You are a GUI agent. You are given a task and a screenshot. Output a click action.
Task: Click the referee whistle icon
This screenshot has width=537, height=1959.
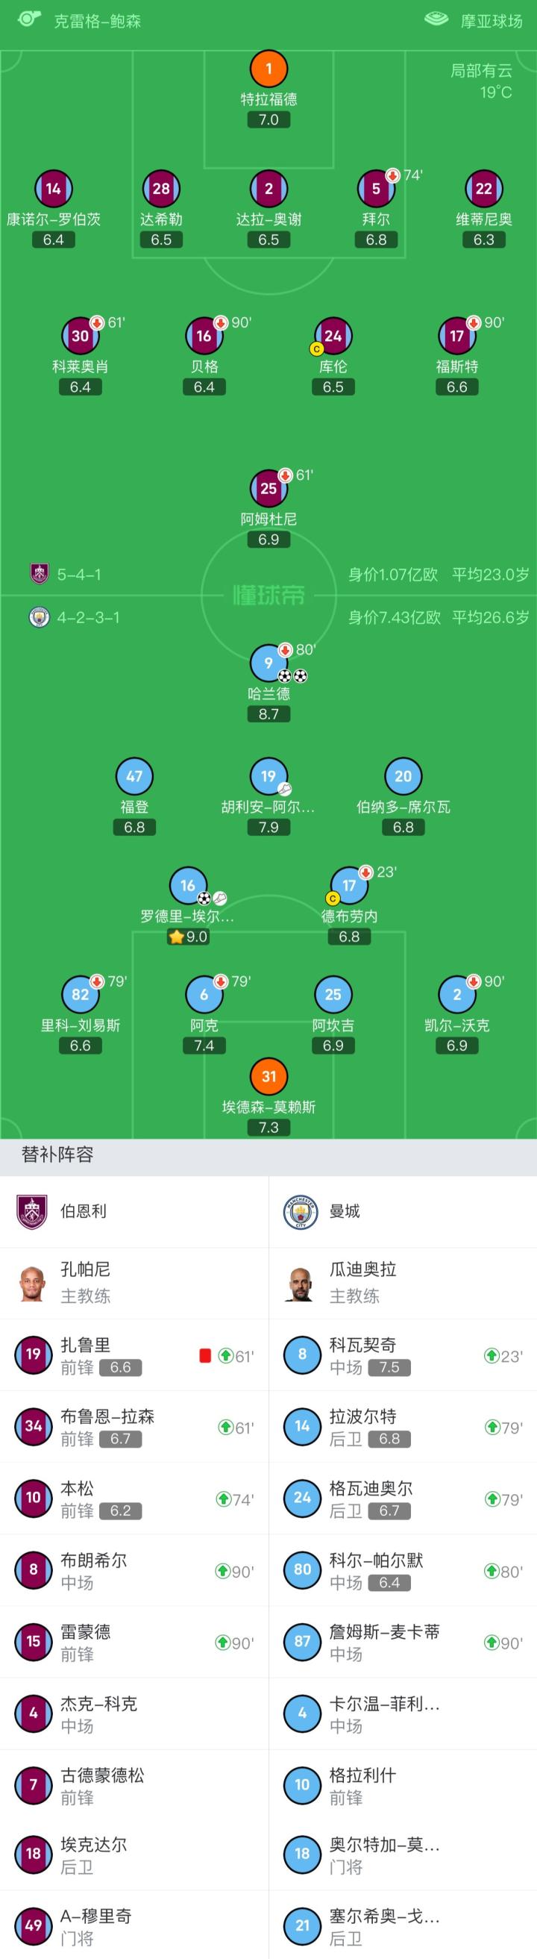[x=29, y=19]
